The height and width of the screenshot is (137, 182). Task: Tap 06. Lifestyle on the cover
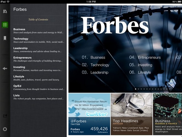[140, 72]
